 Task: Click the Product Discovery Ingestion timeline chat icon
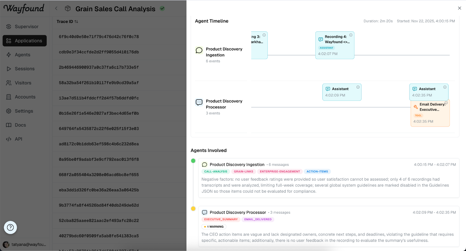click(199, 50)
